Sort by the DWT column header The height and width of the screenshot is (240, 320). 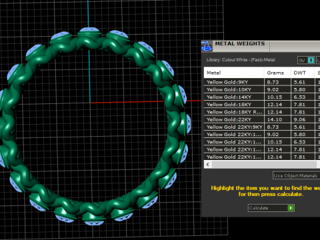[303, 73]
